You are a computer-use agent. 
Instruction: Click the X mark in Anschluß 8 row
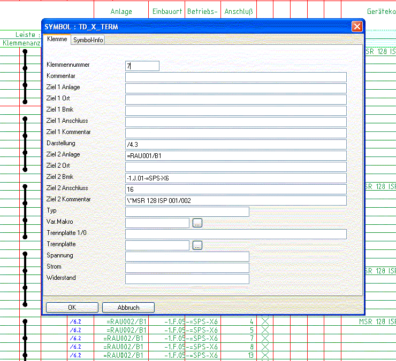tap(265, 347)
